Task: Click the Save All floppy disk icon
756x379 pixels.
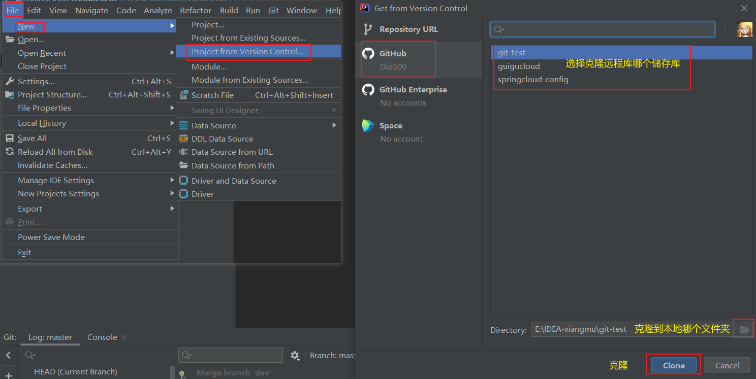Action: coord(9,137)
